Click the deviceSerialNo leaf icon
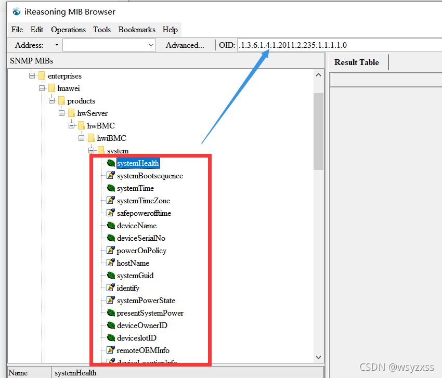The image size is (442, 378). coord(111,238)
